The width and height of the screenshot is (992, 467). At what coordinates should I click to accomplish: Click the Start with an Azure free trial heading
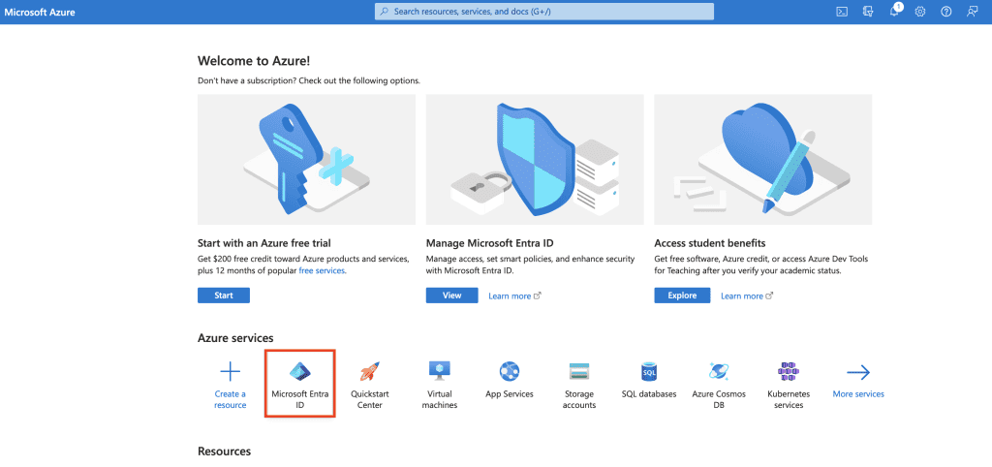pos(264,243)
